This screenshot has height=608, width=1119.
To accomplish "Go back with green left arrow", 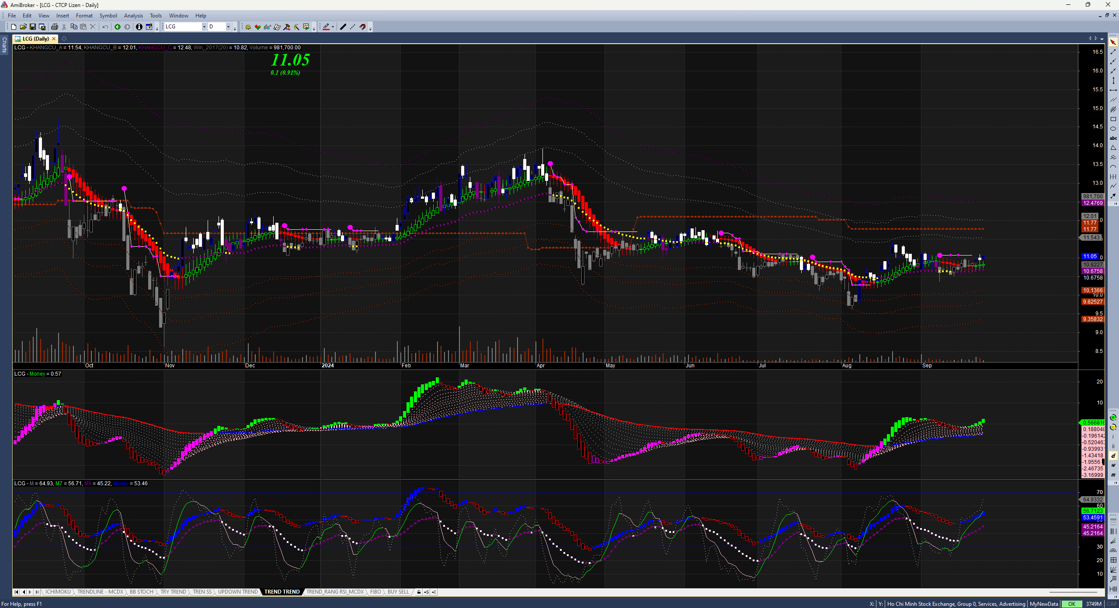I will click(x=118, y=27).
